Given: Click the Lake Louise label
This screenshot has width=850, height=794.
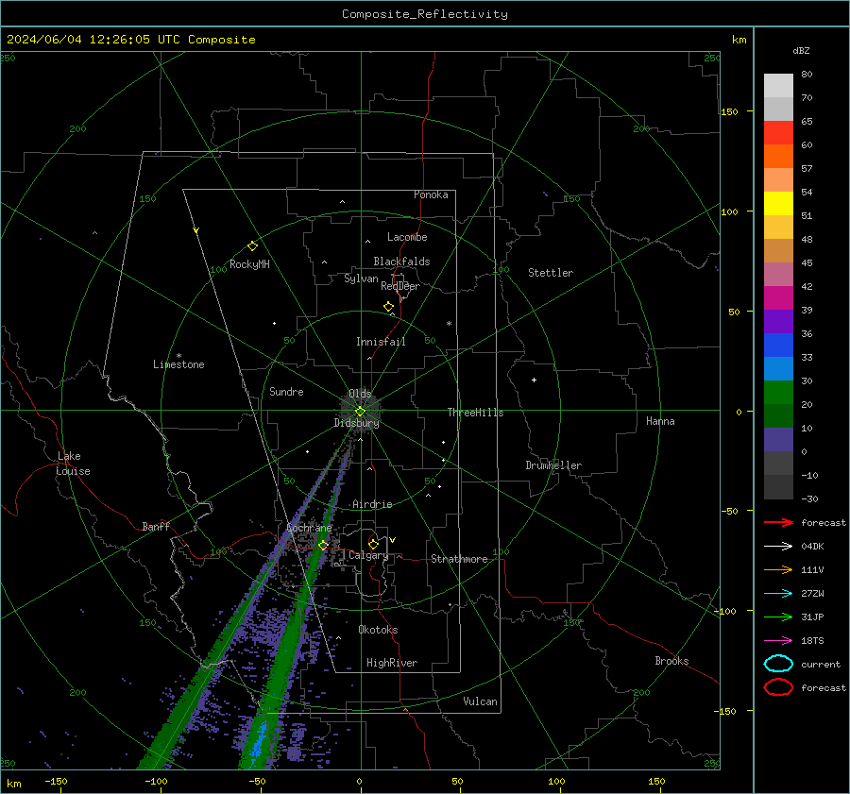Looking at the screenshot, I should point(73,464).
